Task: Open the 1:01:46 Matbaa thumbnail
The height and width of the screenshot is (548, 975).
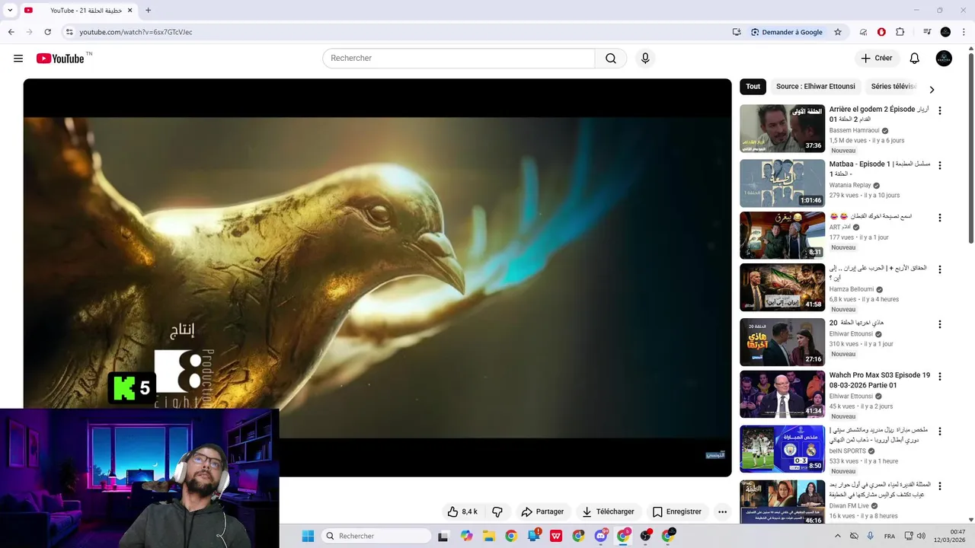Action: [x=782, y=183]
